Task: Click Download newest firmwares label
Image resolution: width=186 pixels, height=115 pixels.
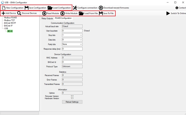Action: tap(116, 8)
